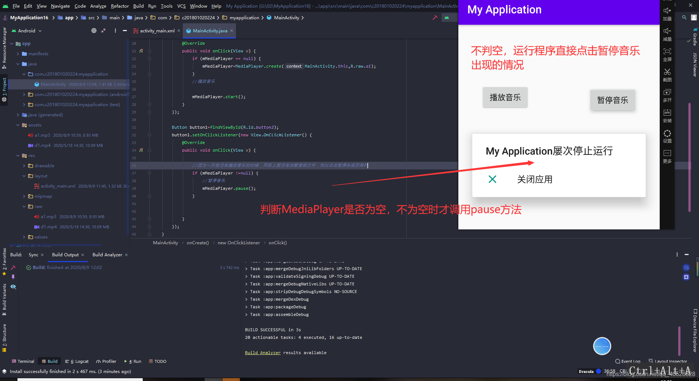The width and height of the screenshot is (699, 381).
Task: Click the hammer icon in Build panel sidebar
Action: point(13,268)
